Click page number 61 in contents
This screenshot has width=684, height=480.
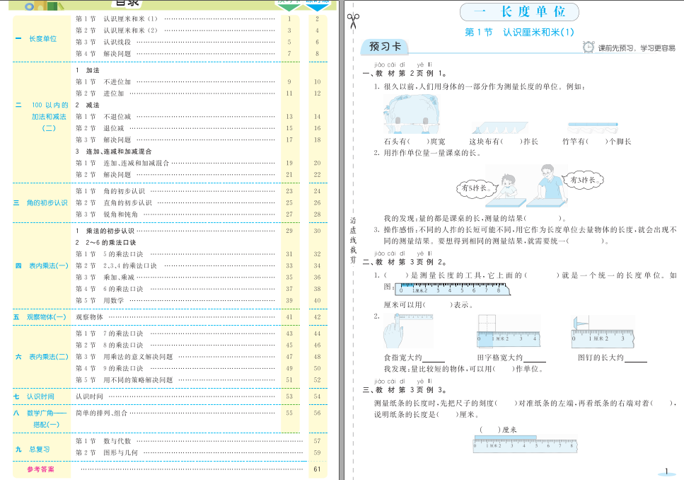pyautogui.click(x=317, y=469)
